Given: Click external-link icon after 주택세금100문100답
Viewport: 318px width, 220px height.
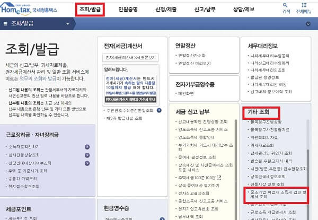Looking at the screenshot, I should [219, 178].
